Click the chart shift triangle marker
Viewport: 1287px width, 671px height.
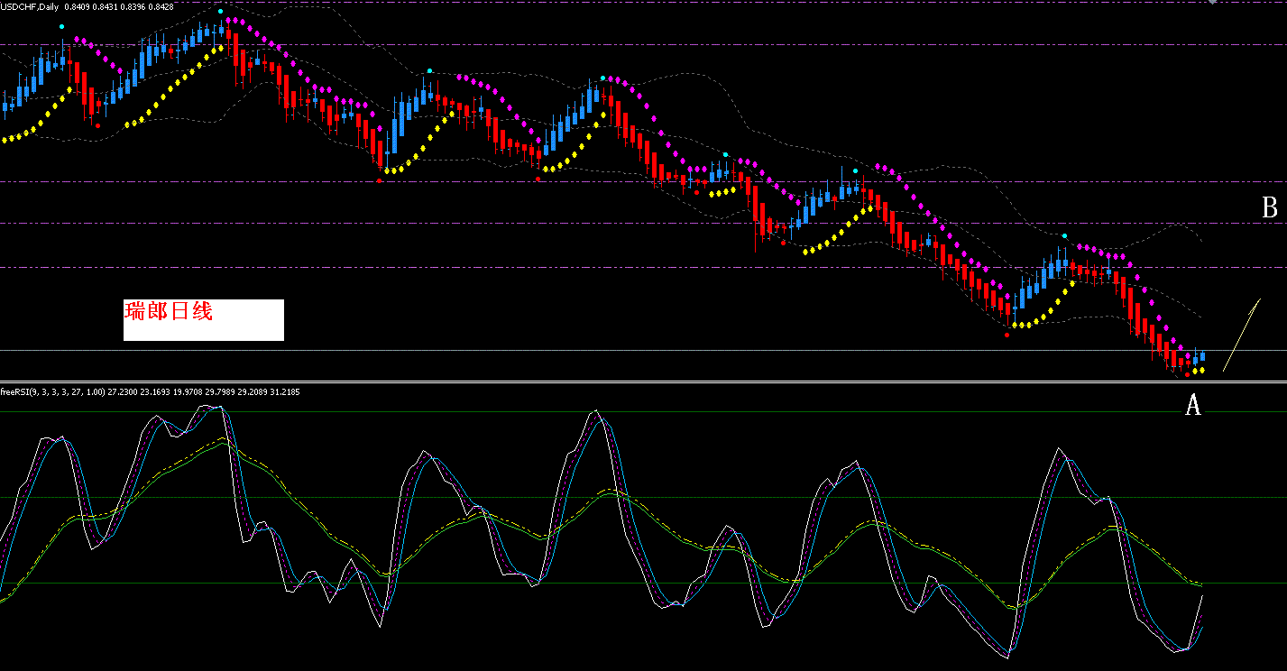point(1212,3)
